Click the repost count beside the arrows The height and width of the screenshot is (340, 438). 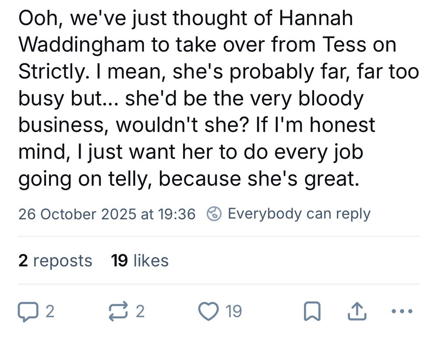tap(140, 312)
